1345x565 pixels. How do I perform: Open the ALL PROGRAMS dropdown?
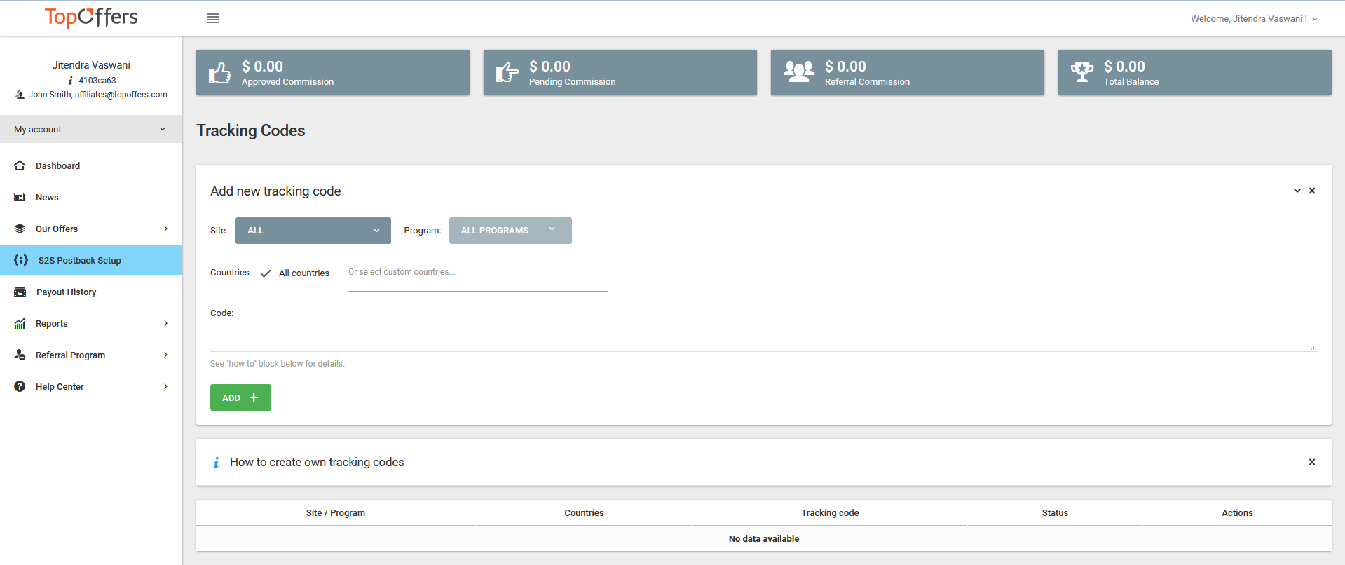point(510,231)
